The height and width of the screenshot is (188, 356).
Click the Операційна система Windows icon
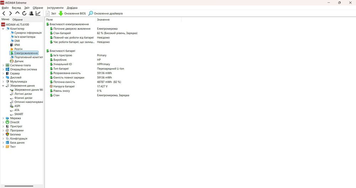click(7, 70)
